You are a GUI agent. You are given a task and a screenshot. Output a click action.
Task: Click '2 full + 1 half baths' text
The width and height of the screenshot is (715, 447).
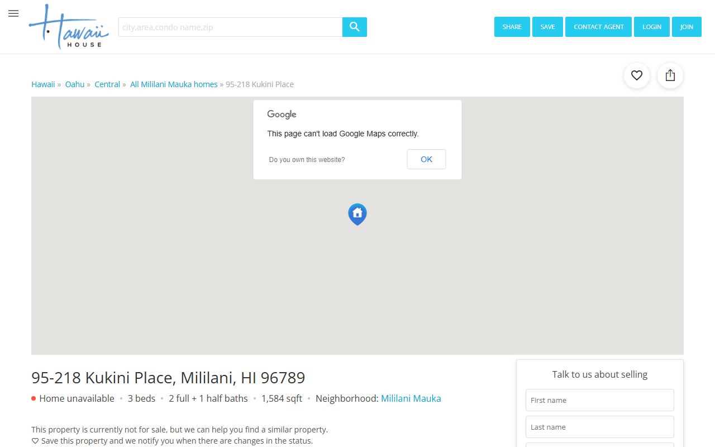point(208,398)
